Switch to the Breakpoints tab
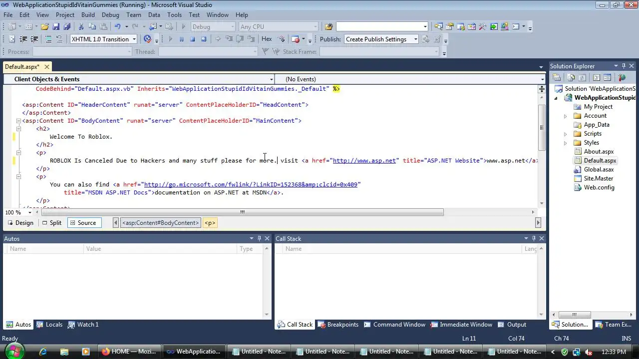The image size is (639, 359). [338, 324]
